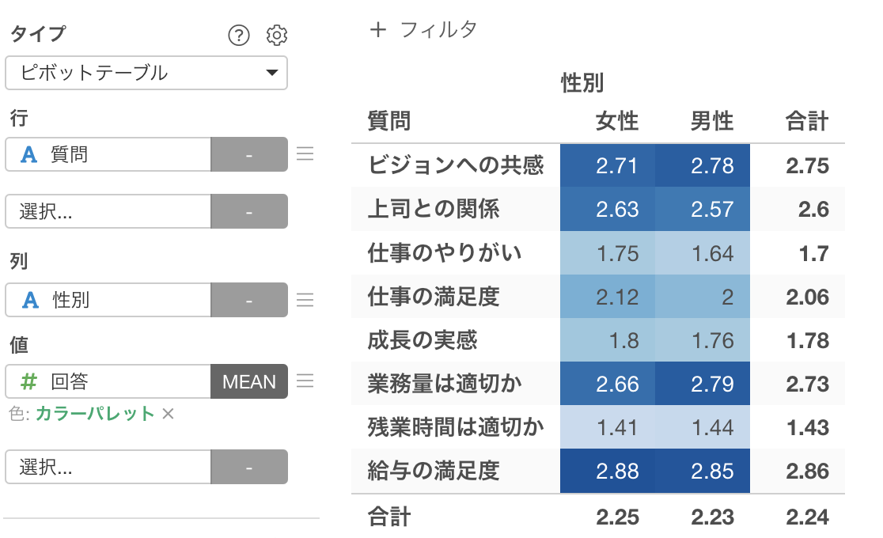Open the empty 選択... dropdown under 値

[x=108, y=467]
